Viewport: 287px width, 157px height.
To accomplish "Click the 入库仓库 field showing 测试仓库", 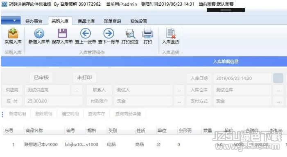I will tap(242, 90).
